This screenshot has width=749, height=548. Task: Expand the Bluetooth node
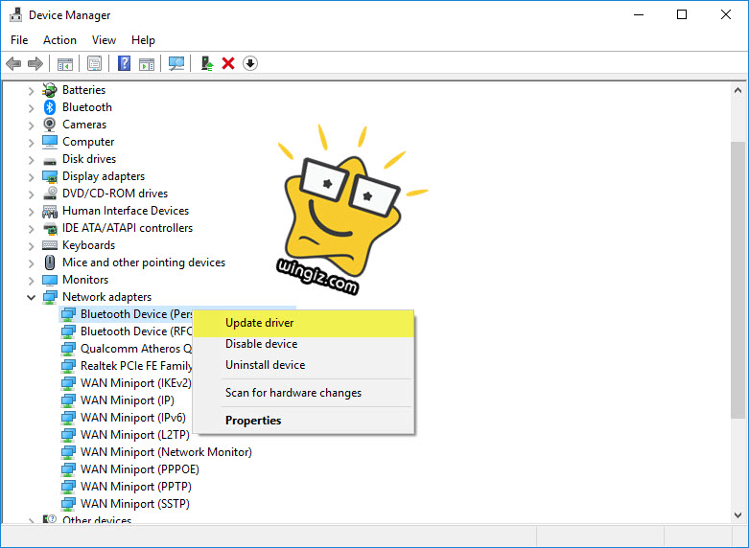click(x=31, y=108)
